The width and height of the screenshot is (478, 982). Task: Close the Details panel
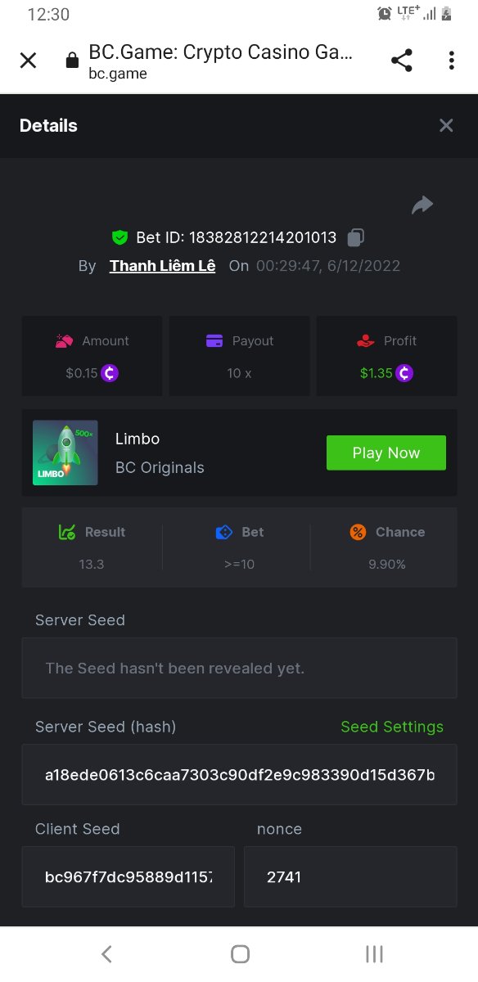pyautogui.click(x=446, y=125)
